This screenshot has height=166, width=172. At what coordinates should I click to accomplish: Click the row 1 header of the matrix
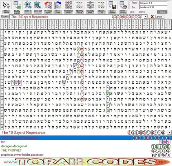tap(2, 33)
